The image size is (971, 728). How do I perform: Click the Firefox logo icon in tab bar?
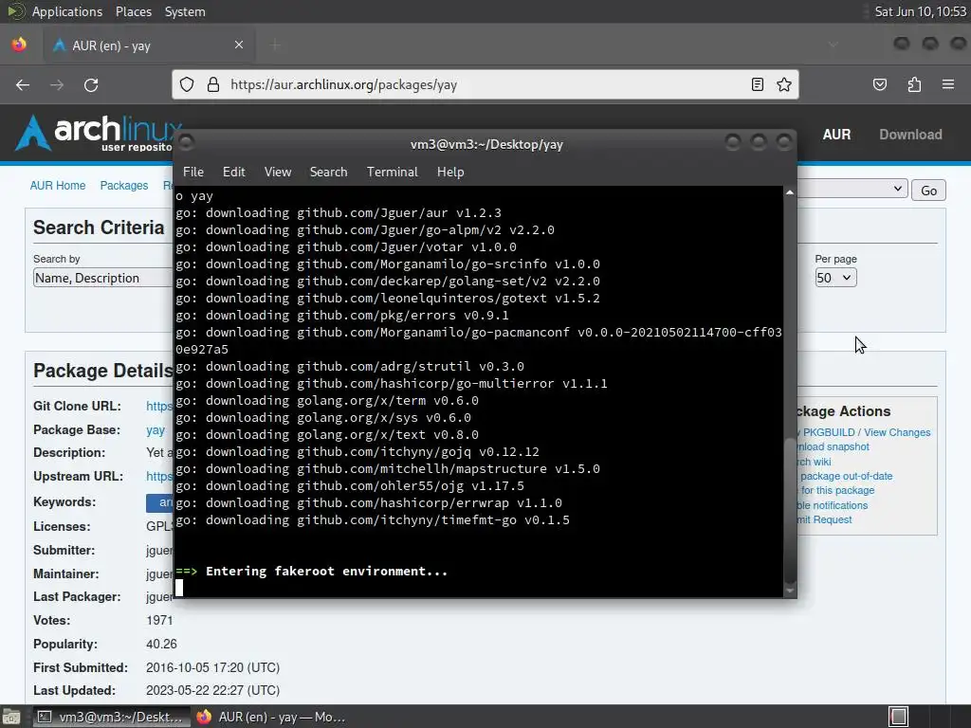click(x=19, y=45)
